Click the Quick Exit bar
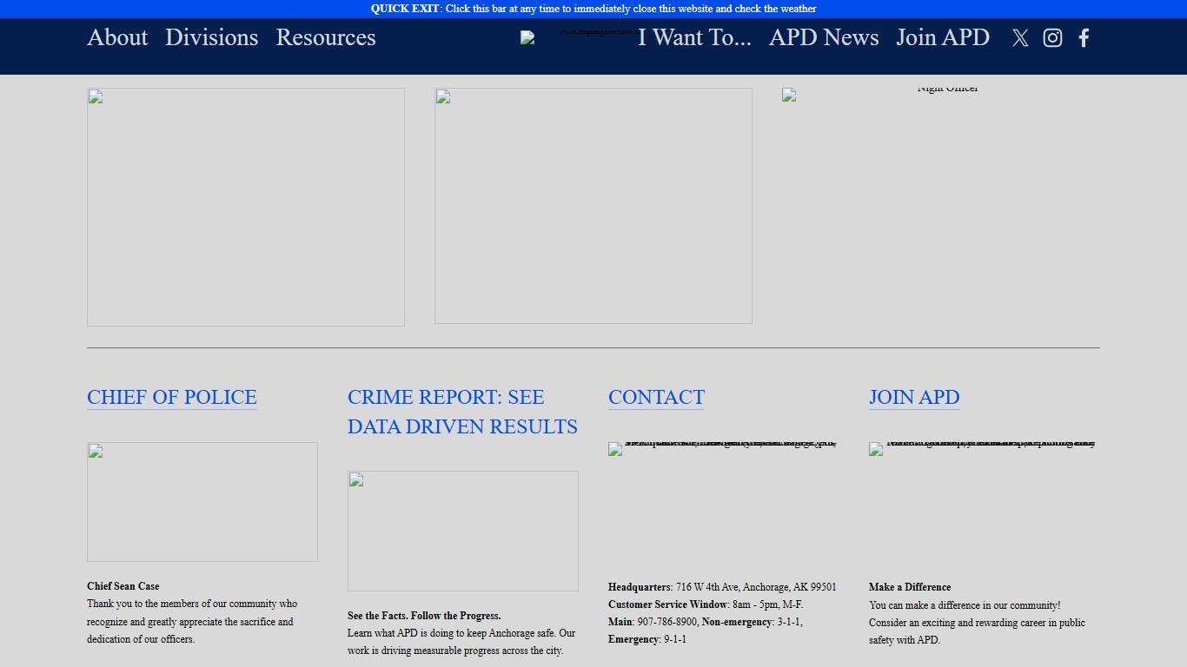 (x=593, y=9)
